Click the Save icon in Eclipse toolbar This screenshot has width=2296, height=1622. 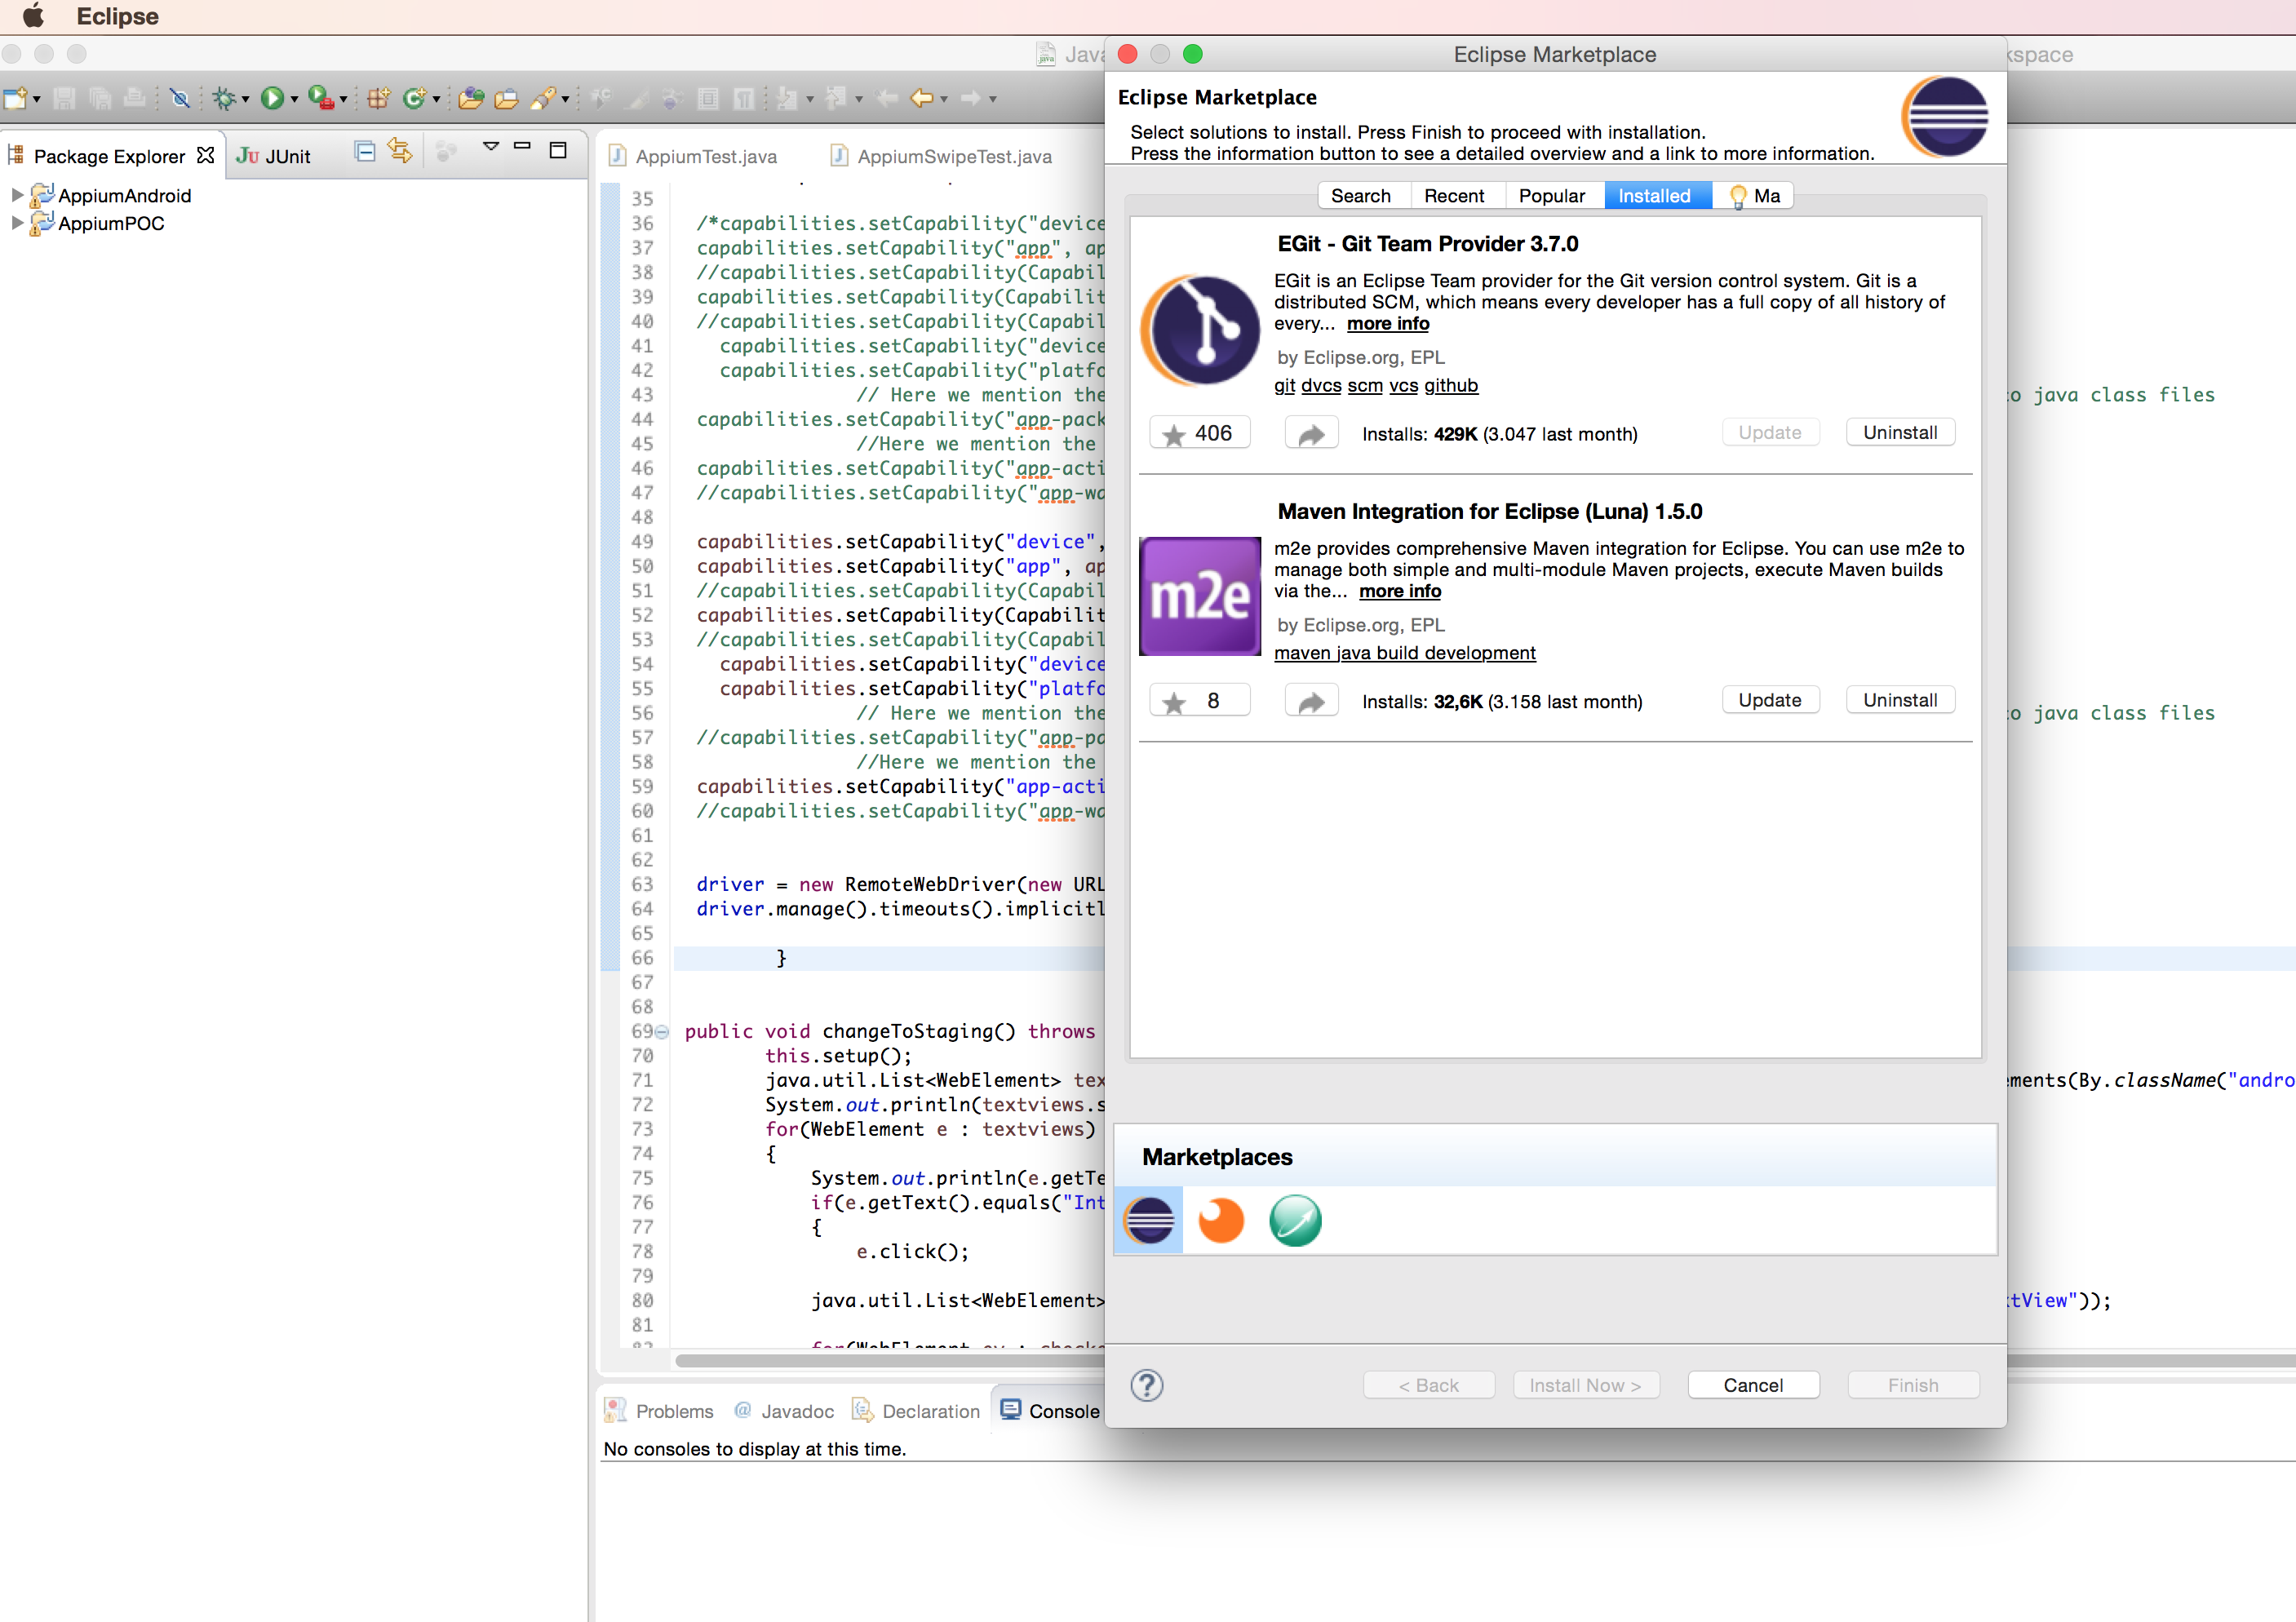(x=65, y=98)
